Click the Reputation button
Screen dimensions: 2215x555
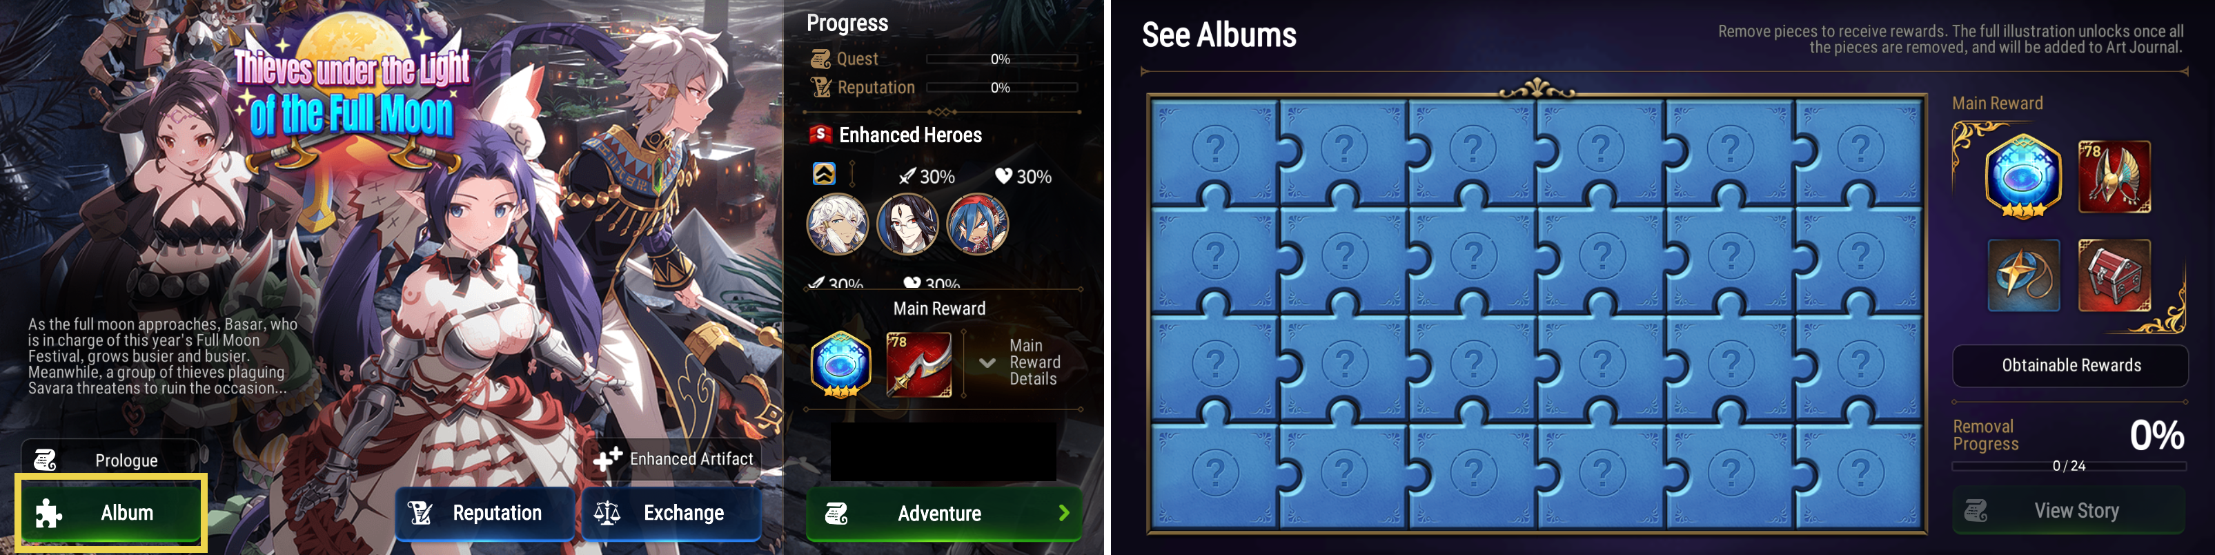[x=485, y=514]
